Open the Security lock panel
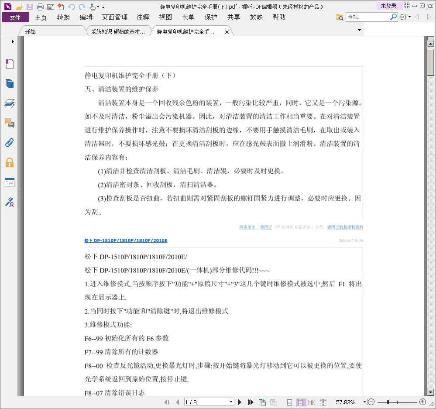The image size is (436, 409). coord(10,162)
